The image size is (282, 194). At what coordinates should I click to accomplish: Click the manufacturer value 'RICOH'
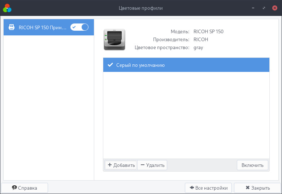coord(201,39)
